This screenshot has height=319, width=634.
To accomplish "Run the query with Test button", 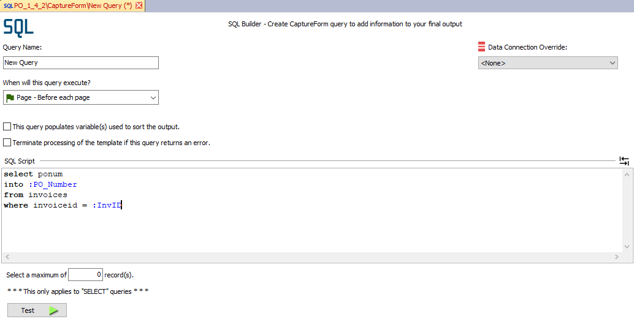I will [37, 310].
